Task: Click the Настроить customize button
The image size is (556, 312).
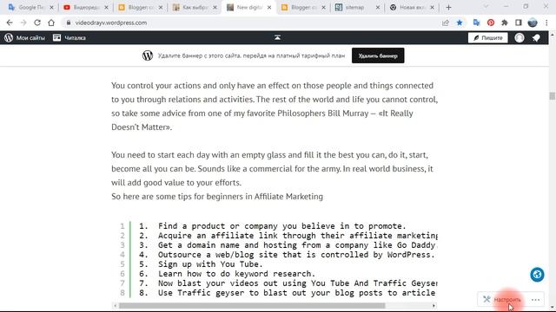Action: pos(503,300)
